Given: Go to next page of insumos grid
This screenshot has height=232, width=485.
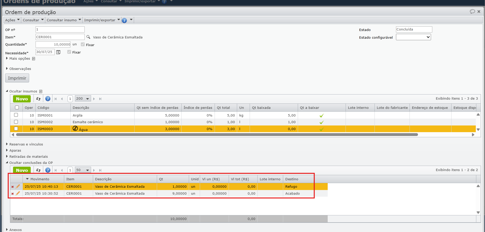Looking at the screenshot, I should [x=94, y=99].
